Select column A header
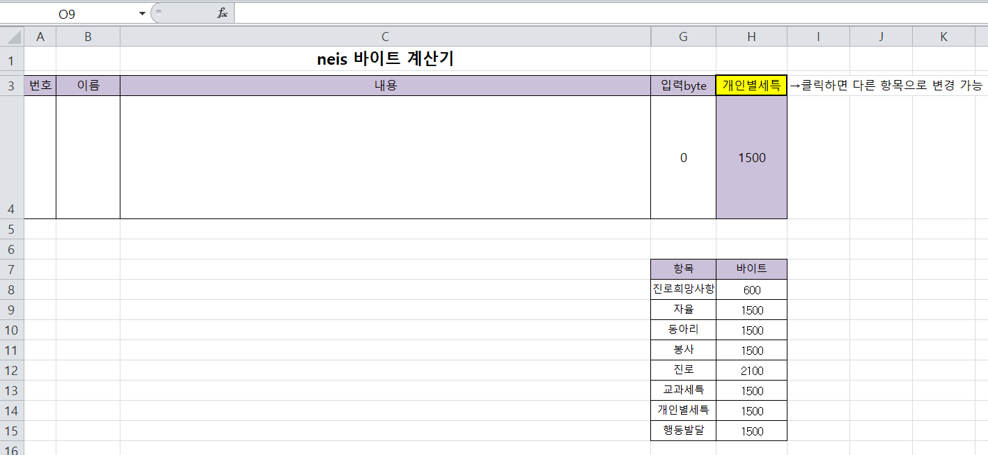The width and height of the screenshot is (988, 455). (x=40, y=37)
